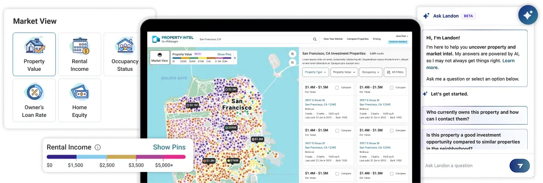This screenshot has height=183, width=543.
Task: Click the Ask Landon header sparkle icon
Action: pyautogui.click(x=426, y=16)
